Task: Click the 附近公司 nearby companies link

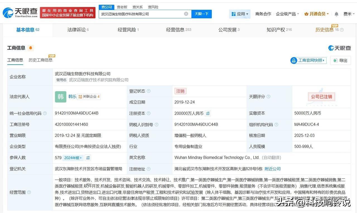Action: (x=272, y=169)
